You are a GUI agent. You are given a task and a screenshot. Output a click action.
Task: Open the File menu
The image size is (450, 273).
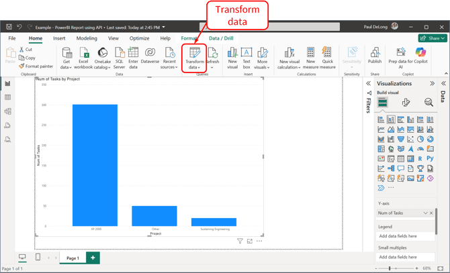coord(12,38)
